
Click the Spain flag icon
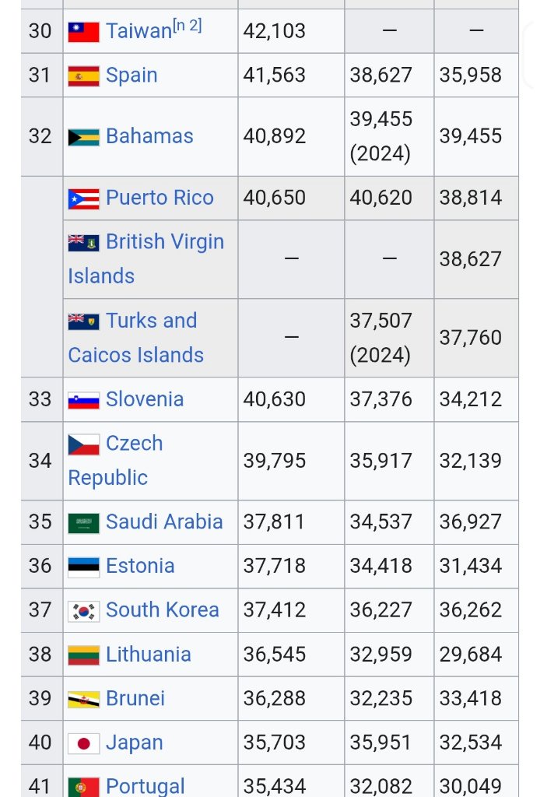tap(84, 76)
